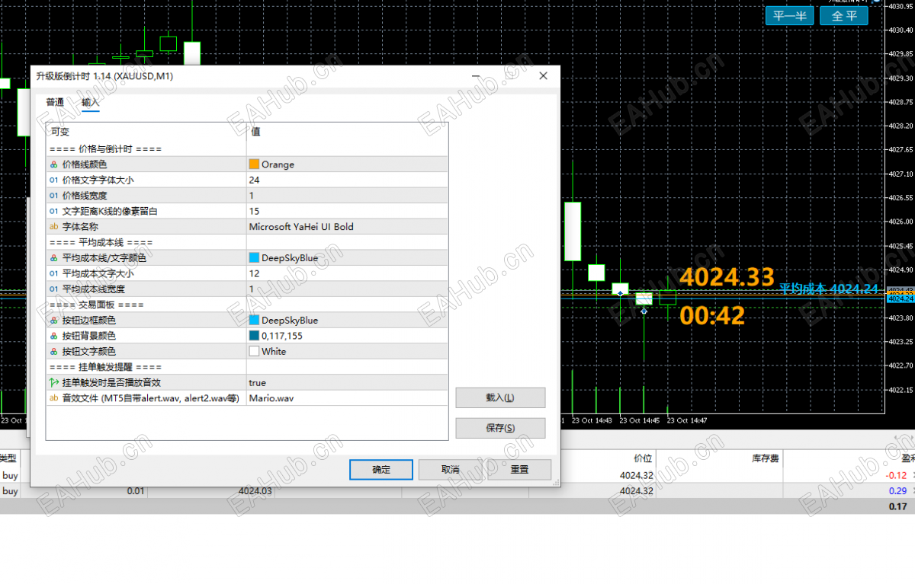
Task: Click the color-type icon beside 按钮背景颜色
Action: pos(53,336)
